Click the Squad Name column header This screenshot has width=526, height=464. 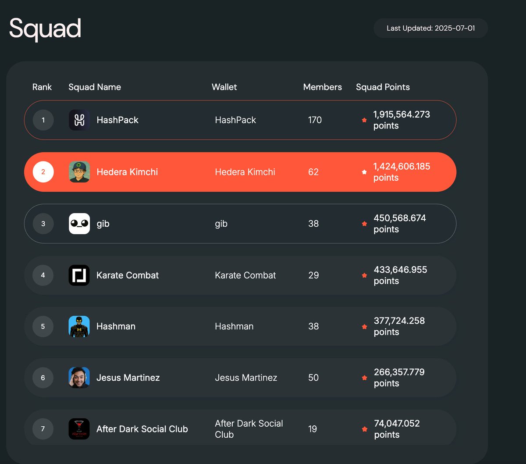click(x=95, y=87)
